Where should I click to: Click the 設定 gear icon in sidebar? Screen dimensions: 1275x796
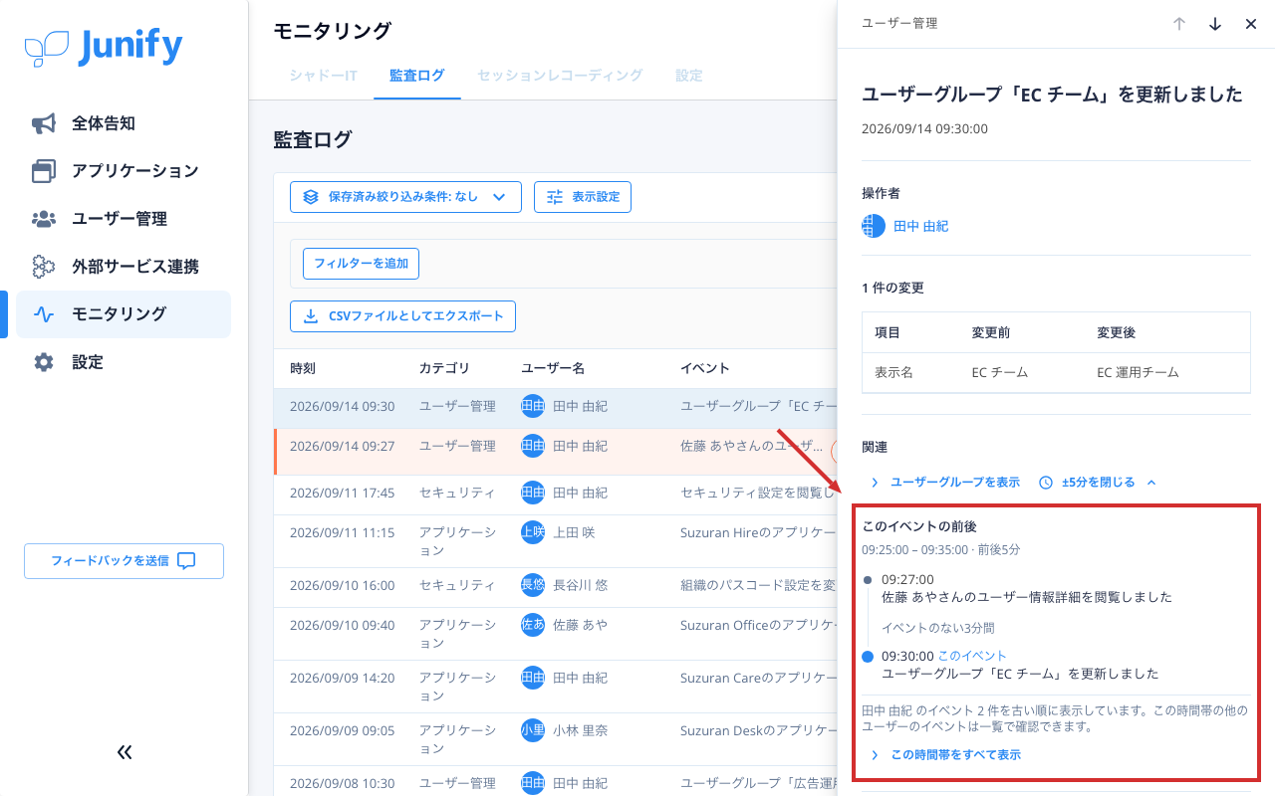click(43, 362)
